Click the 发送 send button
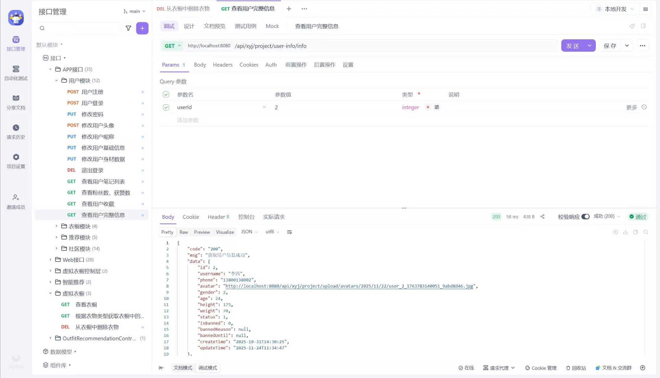Image resolution: width=660 pixels, height=378 pixels. (x=573, y=46)
